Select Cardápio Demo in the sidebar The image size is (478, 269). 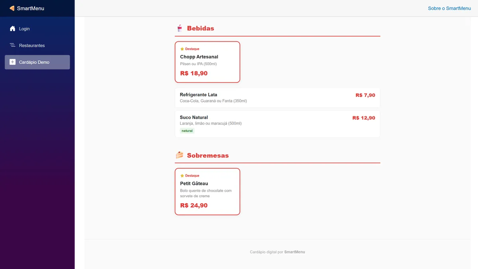tap(37, 62)
